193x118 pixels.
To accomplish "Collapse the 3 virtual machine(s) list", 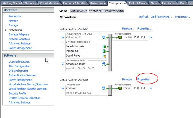I will pyautogui.click(x=63, y=42).
